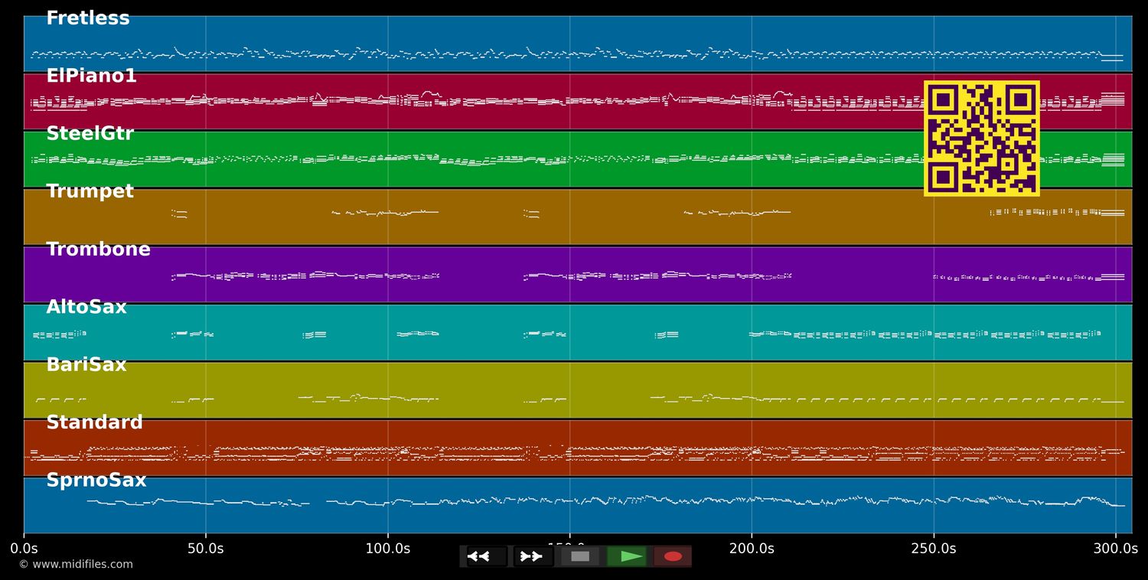
Task: Click the SteelGtr track name
Action: click(x=90, y=134)
